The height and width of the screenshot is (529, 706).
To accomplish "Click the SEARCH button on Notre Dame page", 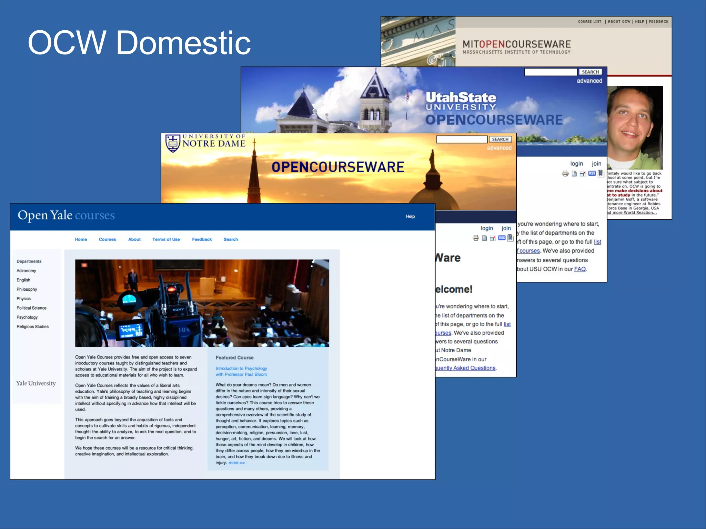I will [x=500, y=139].
